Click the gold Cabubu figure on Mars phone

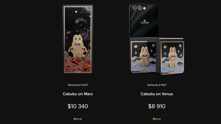coord(78,46)
